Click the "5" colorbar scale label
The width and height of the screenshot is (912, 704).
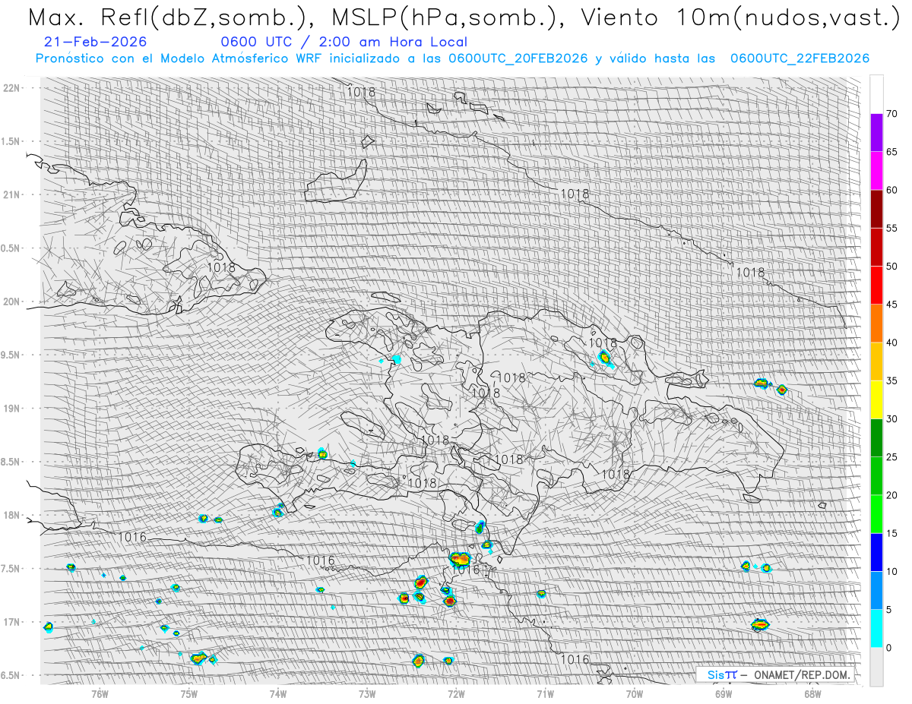888,610
